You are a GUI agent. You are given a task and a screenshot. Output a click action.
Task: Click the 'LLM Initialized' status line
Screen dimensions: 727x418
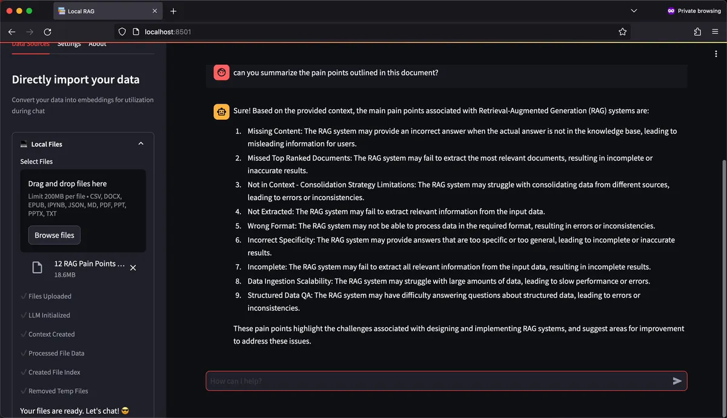click(x=45, y=315)
